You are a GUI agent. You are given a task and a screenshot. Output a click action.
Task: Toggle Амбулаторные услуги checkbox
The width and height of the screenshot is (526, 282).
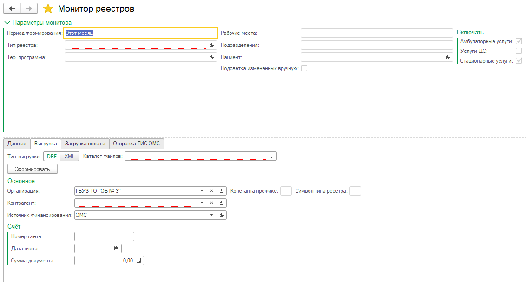(x=519, y=41)
